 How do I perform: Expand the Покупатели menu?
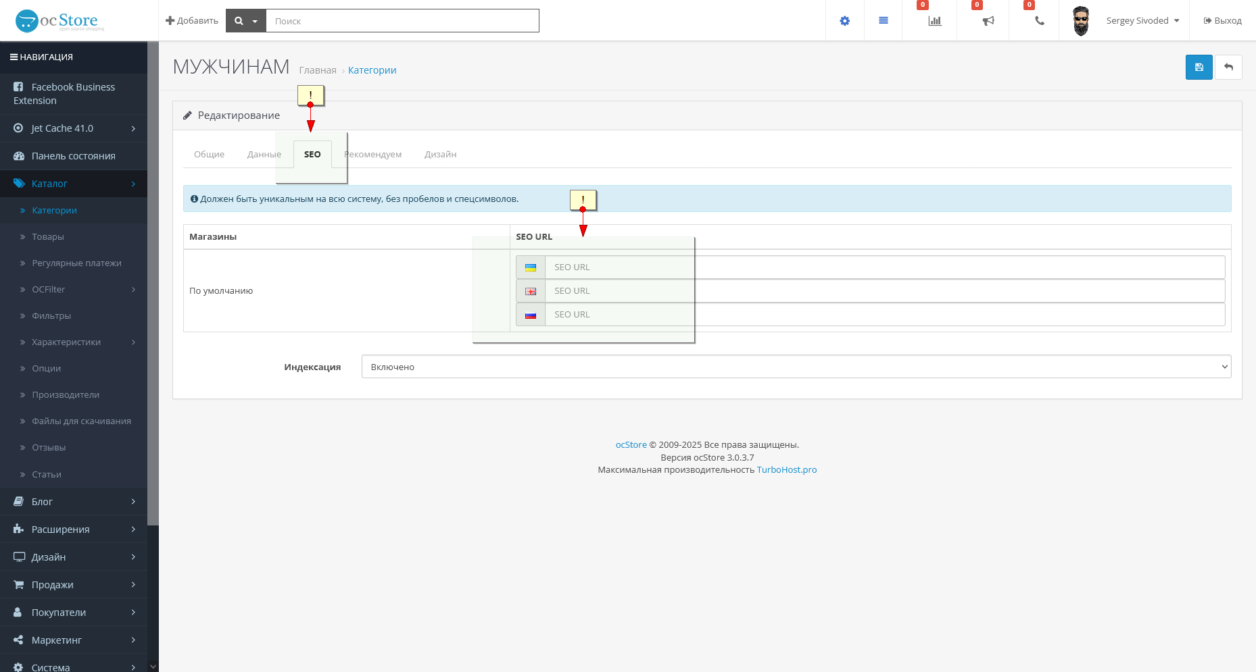tap(74, 613)
